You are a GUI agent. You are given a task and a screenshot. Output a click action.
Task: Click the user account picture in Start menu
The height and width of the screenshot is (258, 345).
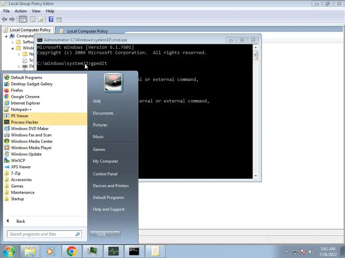pyautogui.click(x=113, y=82)
